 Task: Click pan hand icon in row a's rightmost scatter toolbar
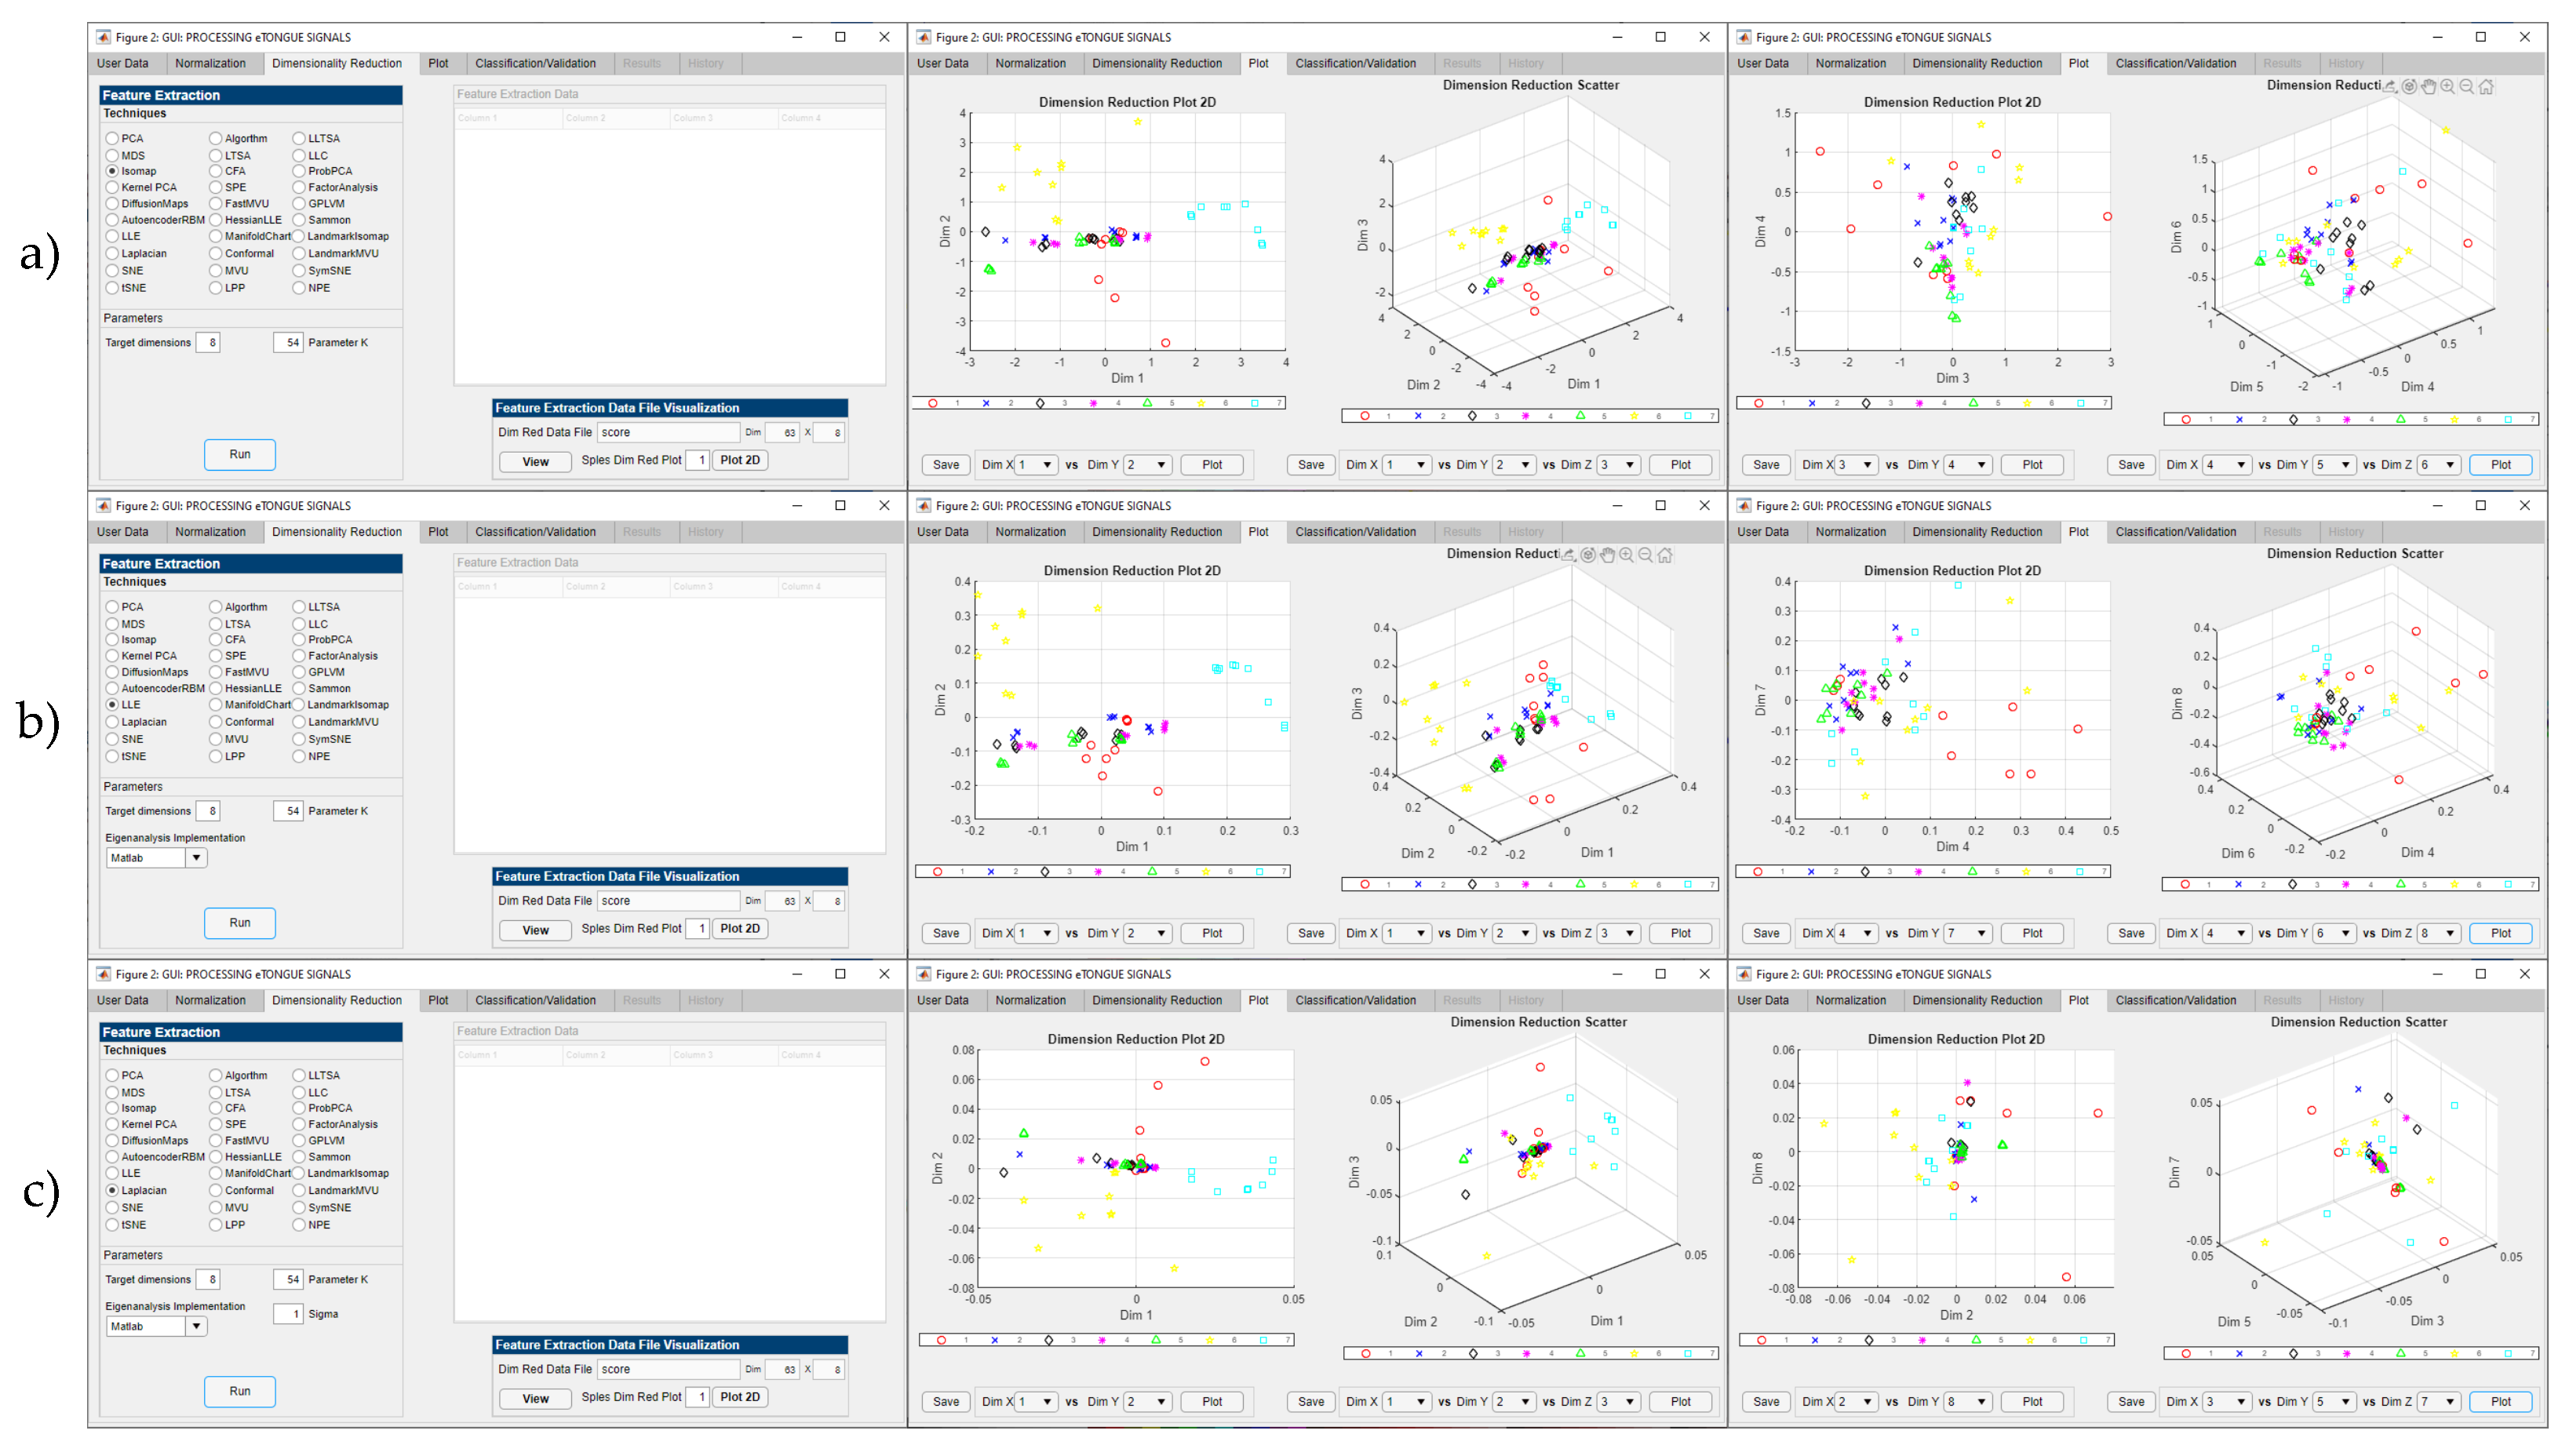(x=2428, y=86)
